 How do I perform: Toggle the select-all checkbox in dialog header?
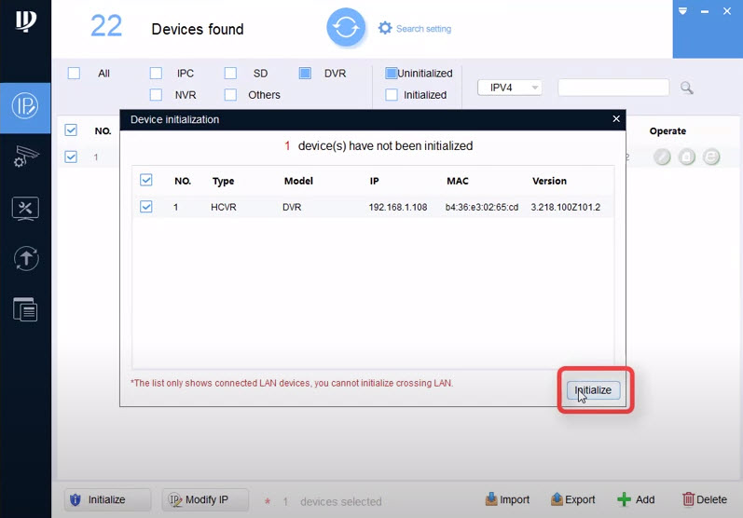click(146, 181)
